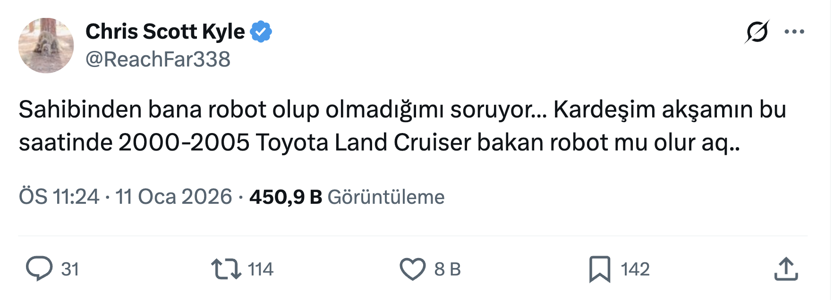Click the 114 retweets count
834x300 pixels.
(x=260, y=269)
